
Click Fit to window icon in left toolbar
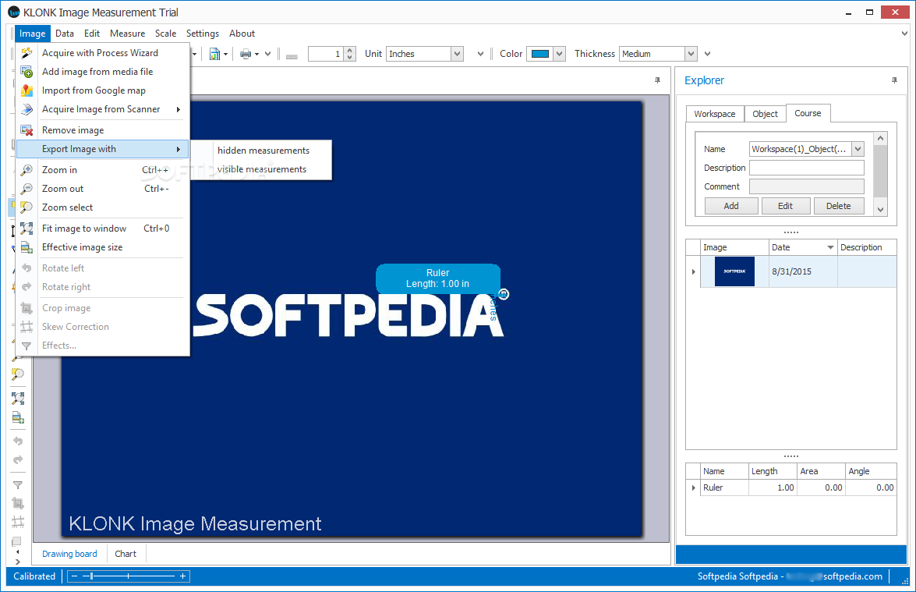18,399
